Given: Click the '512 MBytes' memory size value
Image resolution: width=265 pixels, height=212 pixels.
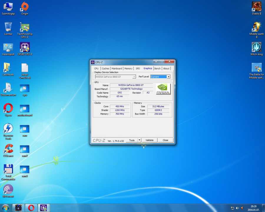Looking at the screenshot, I should click(x=158, y=107).
